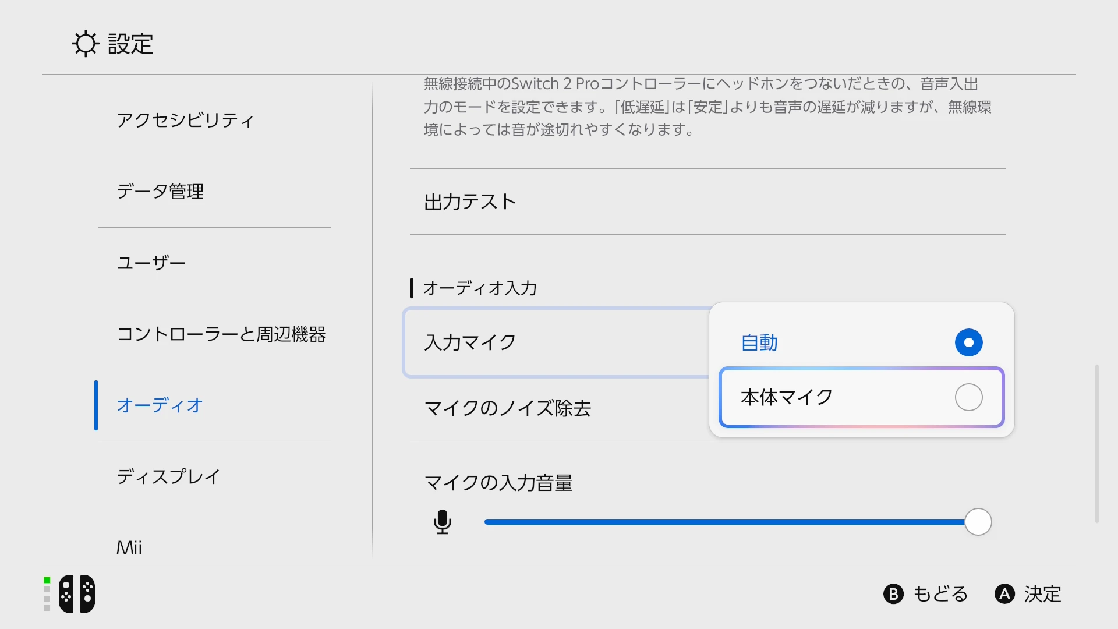Viewport: 1118px width, 629px height.
Task: Open the 出力テスト option
Action: pyautogui.click(x=707, y=202)
